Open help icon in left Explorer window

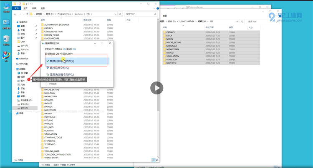(158, 8)
